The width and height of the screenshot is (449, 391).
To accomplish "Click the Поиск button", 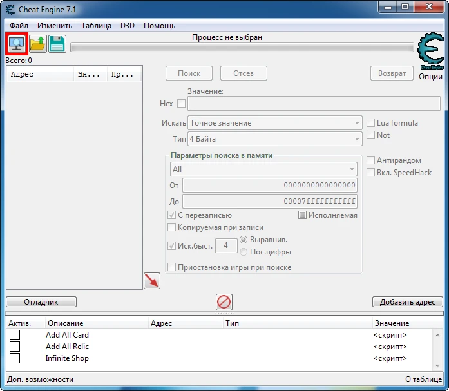I will 189,73.
